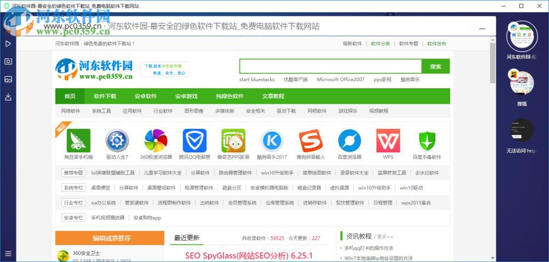The image size is (549, 262).
Task: Click the 软件发布 top link
Action: pyautogui.click(x=437, y=44)
